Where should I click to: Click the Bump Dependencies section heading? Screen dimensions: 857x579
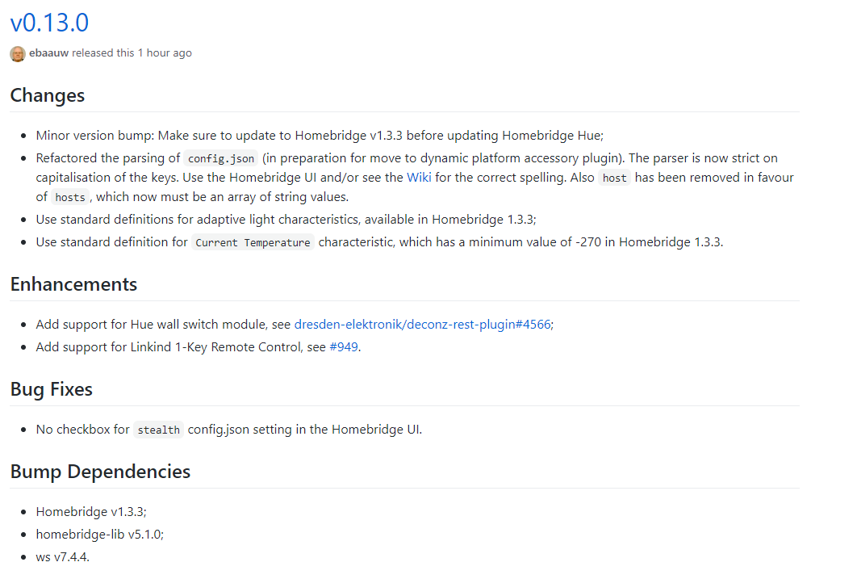[100, 472]
